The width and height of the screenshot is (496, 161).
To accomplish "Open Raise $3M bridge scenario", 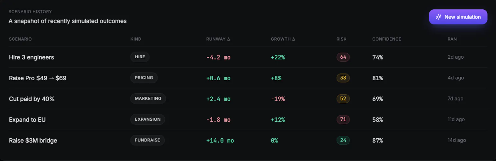I will (33, 141).
